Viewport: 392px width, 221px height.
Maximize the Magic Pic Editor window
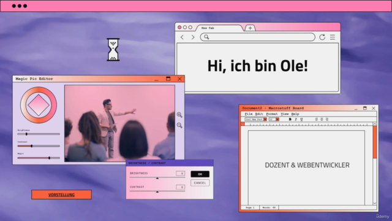(x=168, y=79)
